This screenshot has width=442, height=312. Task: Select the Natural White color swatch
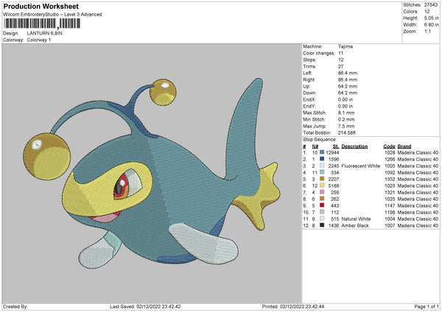322,219
